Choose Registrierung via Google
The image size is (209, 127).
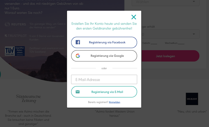coord(104,56)
